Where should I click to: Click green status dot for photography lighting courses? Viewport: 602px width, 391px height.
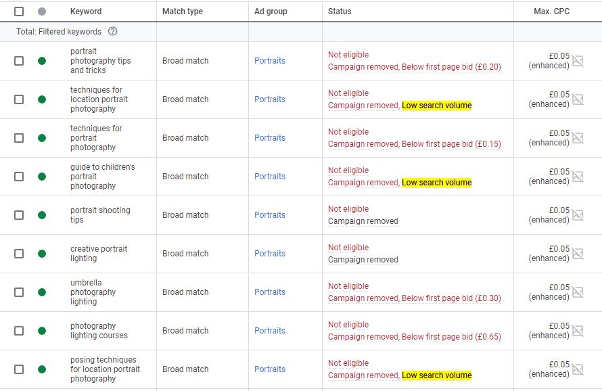[x=42, y=331]
